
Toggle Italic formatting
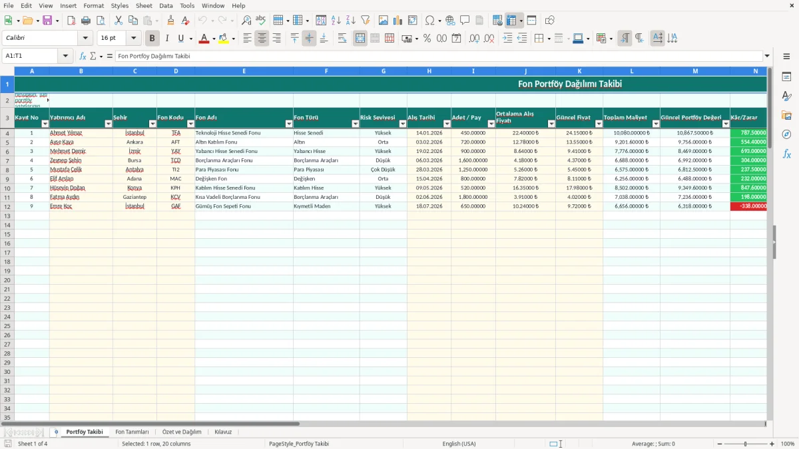(167, 39)
